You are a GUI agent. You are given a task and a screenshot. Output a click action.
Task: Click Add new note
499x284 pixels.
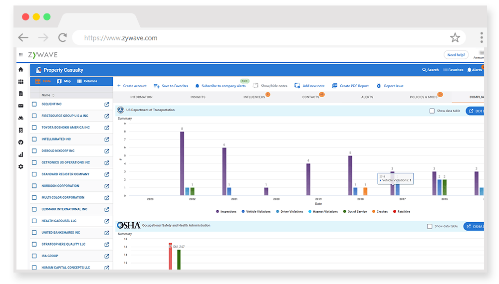[x=310, y=86]
